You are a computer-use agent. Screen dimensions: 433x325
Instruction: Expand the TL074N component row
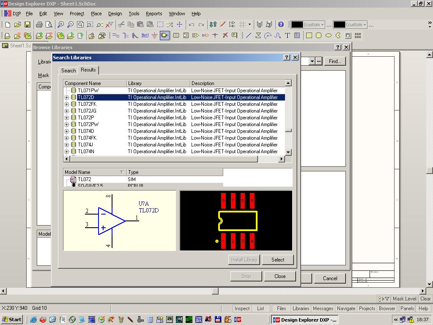(x=66, y=152)
